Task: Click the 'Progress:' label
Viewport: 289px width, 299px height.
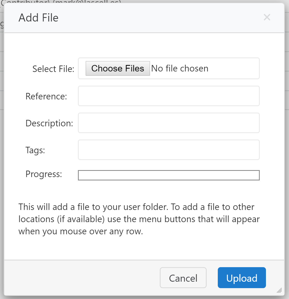Action: 44,174
